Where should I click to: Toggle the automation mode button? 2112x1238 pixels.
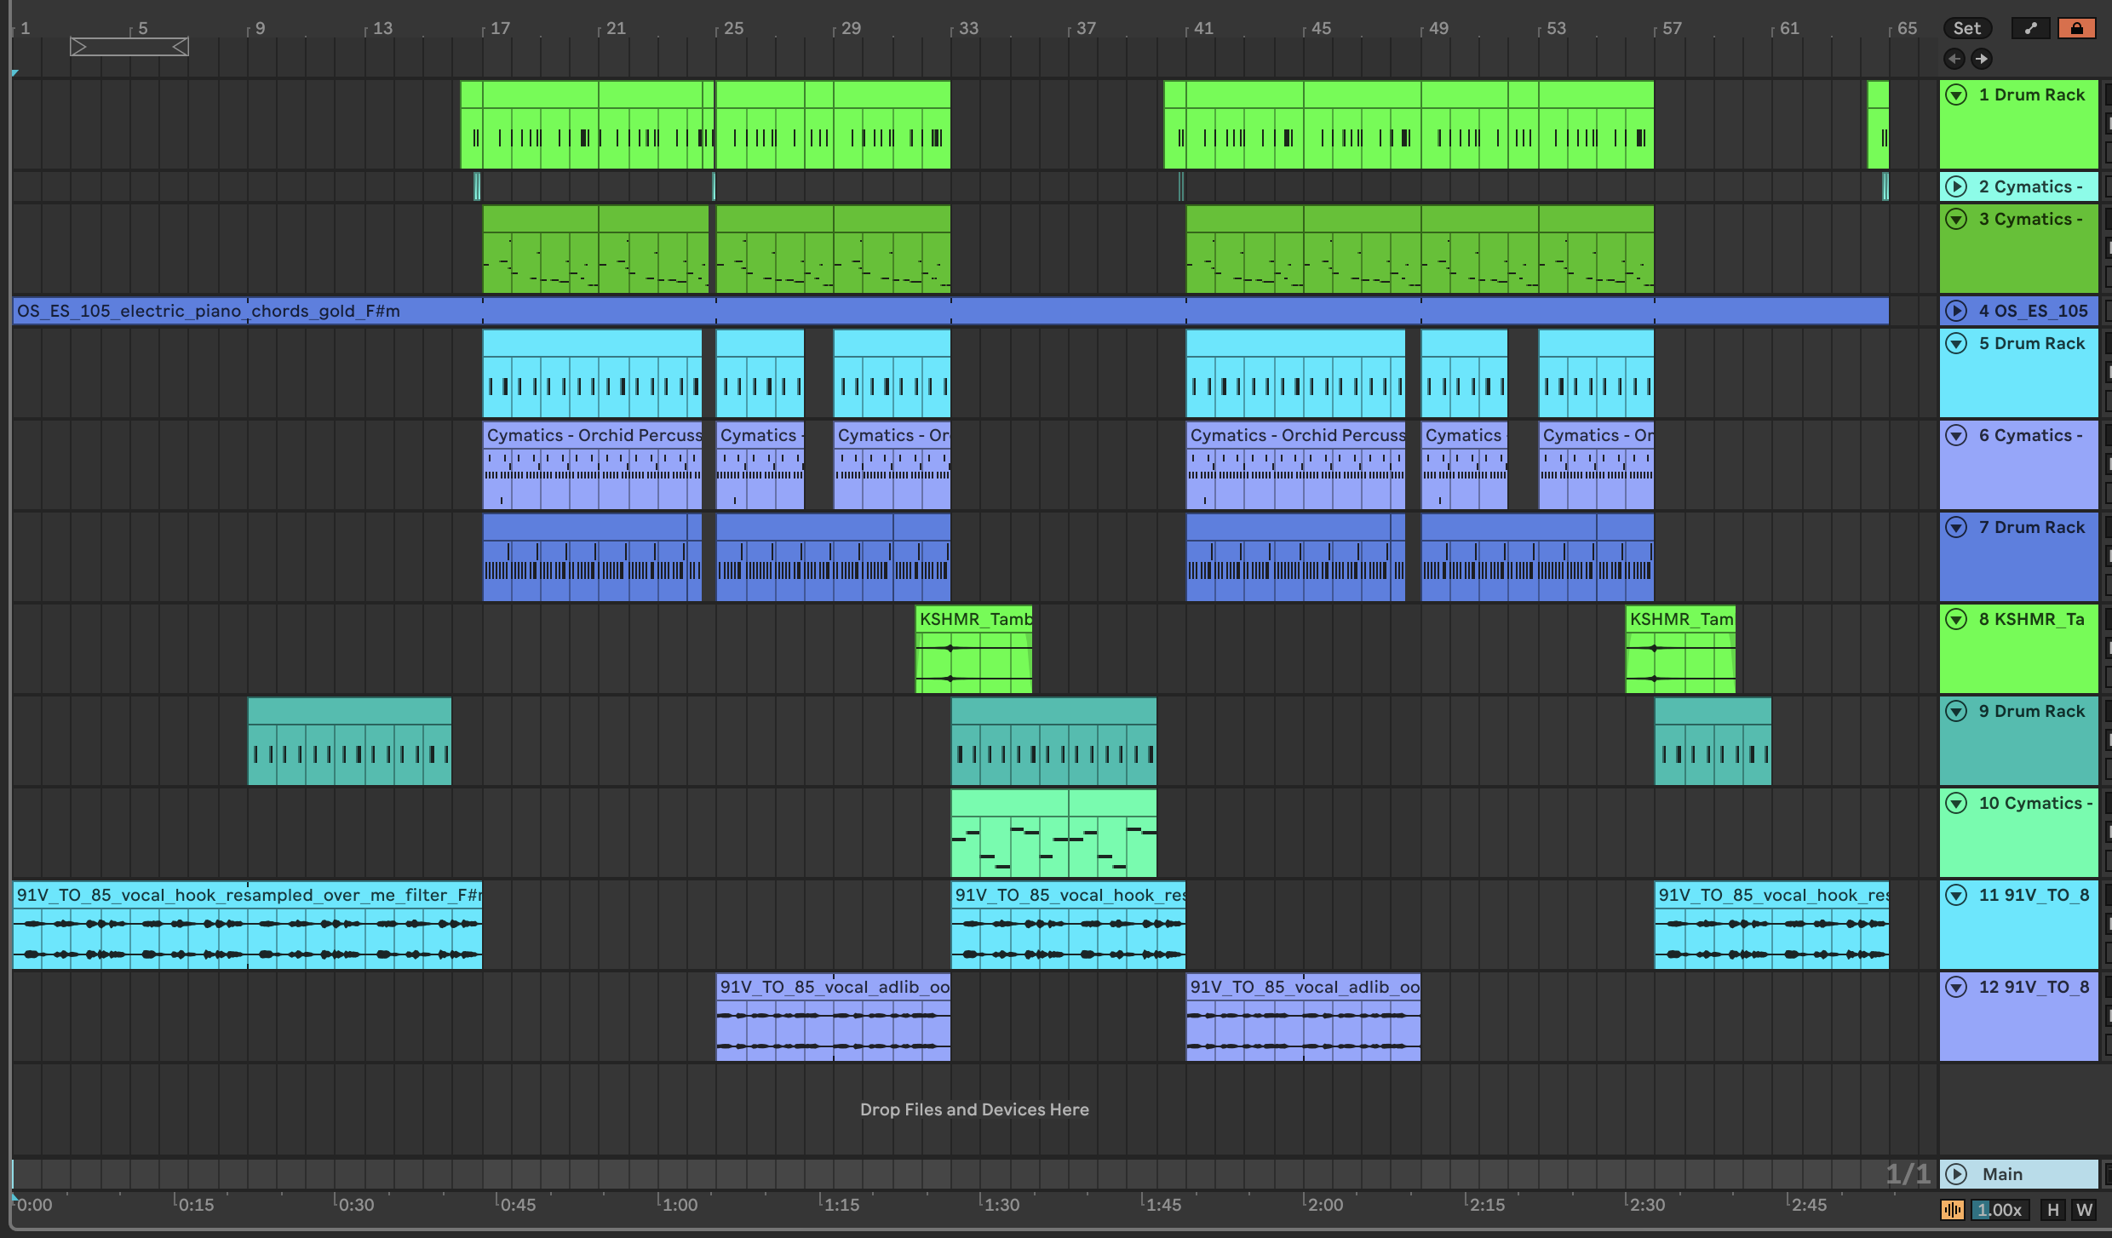(x=2031, y=28)
